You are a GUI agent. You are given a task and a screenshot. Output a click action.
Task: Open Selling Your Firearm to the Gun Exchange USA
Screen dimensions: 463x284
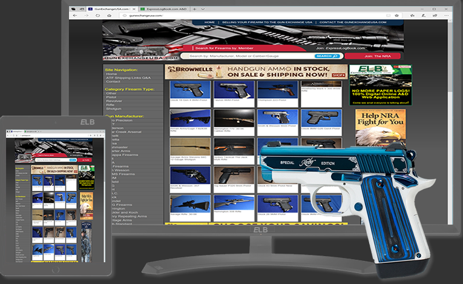pyautogui.click(x=267, y=22)
